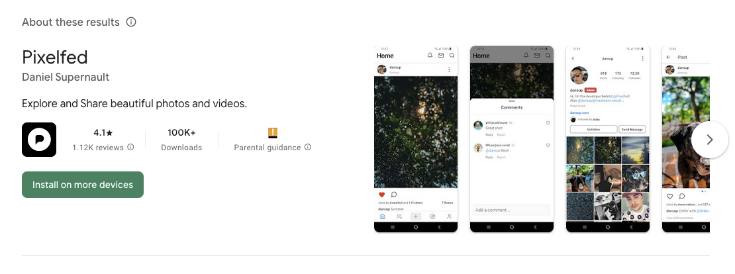Click the About these results label

pos(71,22)
